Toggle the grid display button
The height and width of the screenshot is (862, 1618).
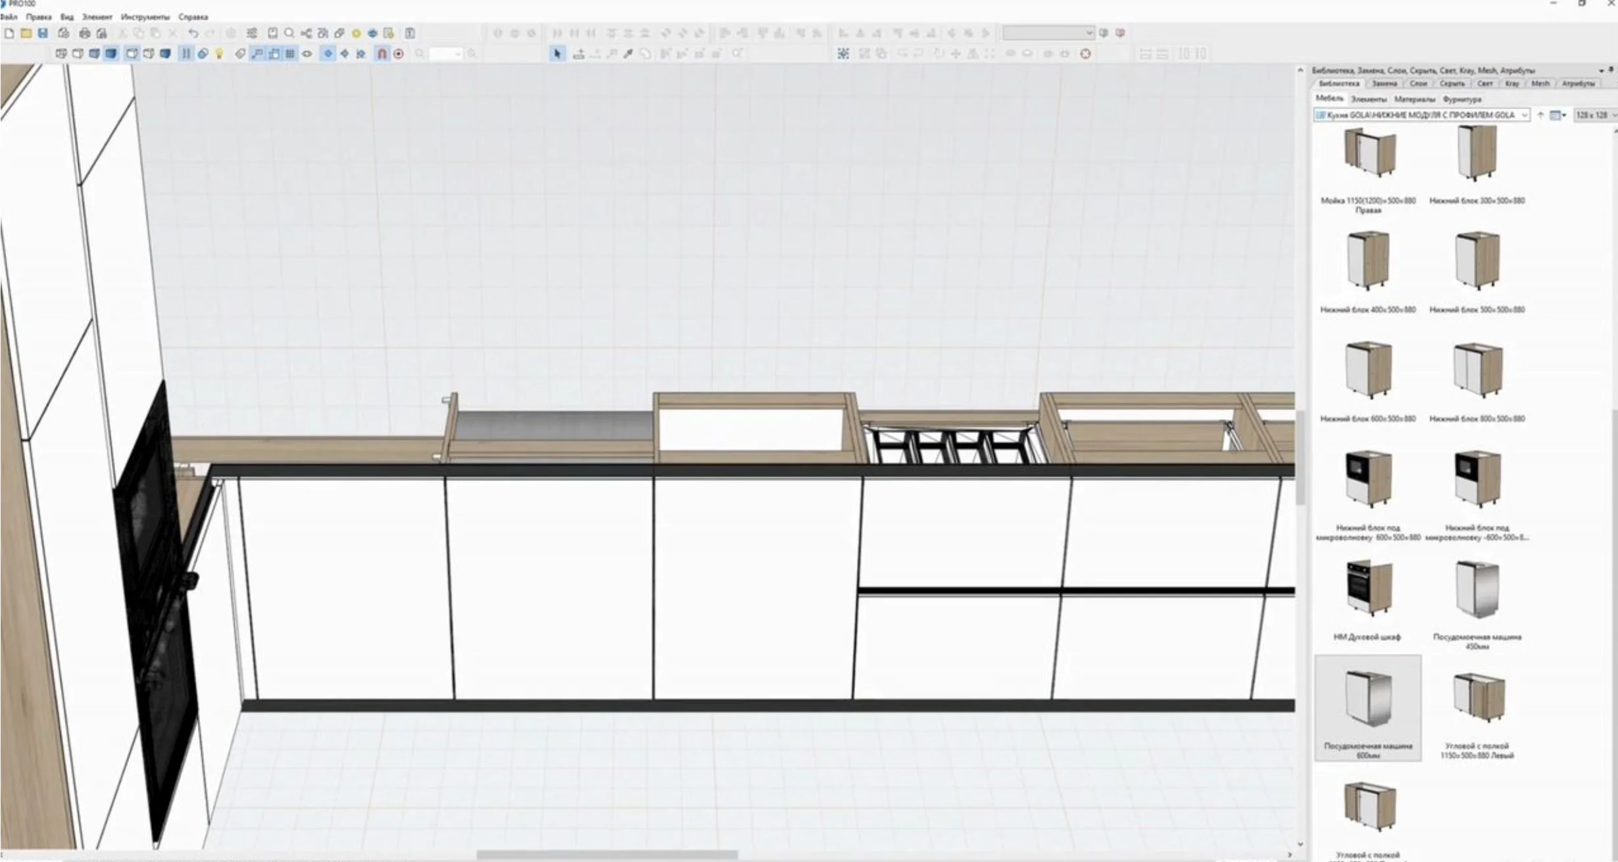click(290, 54)
